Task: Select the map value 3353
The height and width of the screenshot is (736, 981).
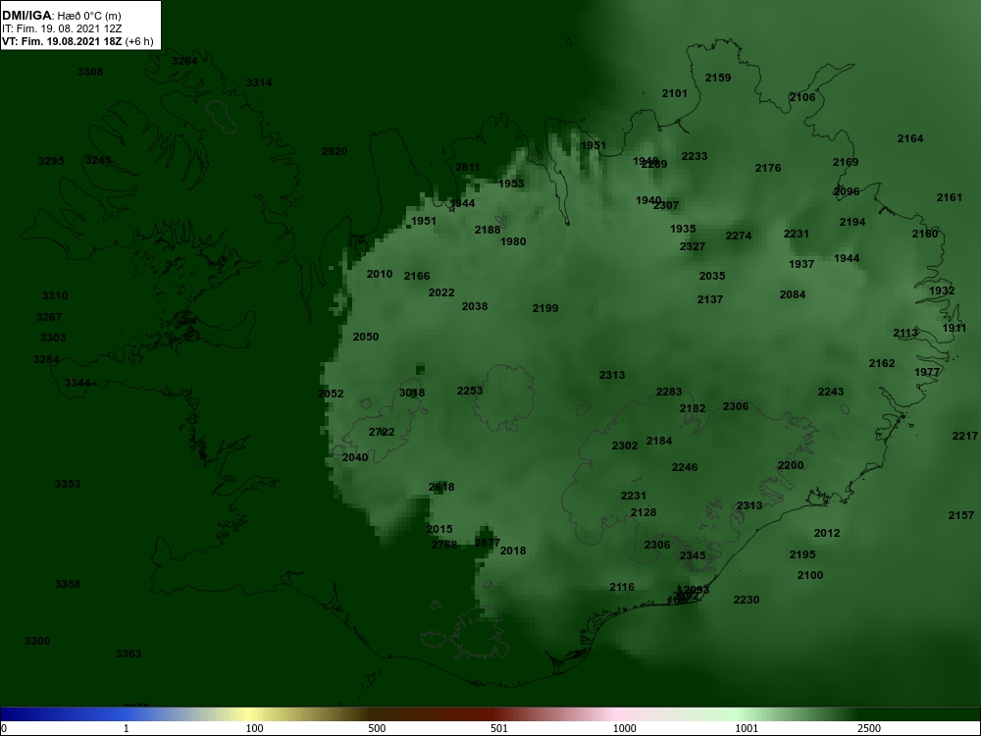Action: click(68, 485)
